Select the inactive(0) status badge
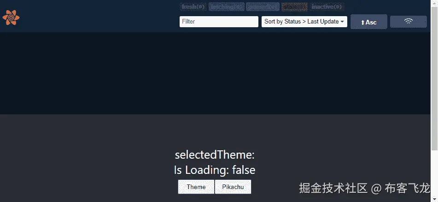The image size is (438, 202). [326, 7]
